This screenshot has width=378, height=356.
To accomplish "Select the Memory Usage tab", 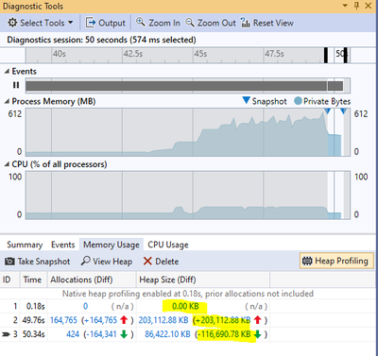I will click(112, 245).
